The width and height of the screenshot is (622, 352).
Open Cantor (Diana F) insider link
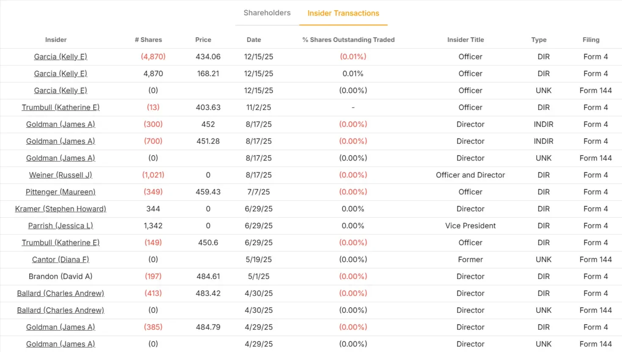61,259
